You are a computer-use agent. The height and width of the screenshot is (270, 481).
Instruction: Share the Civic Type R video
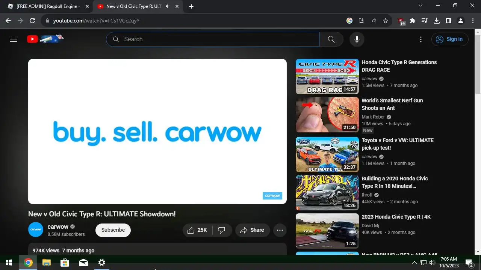(253, 230)
